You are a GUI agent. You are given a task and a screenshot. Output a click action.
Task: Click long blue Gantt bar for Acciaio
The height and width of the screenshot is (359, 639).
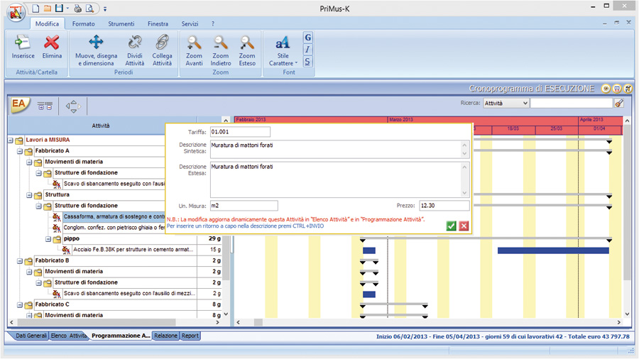coord(553,250)
